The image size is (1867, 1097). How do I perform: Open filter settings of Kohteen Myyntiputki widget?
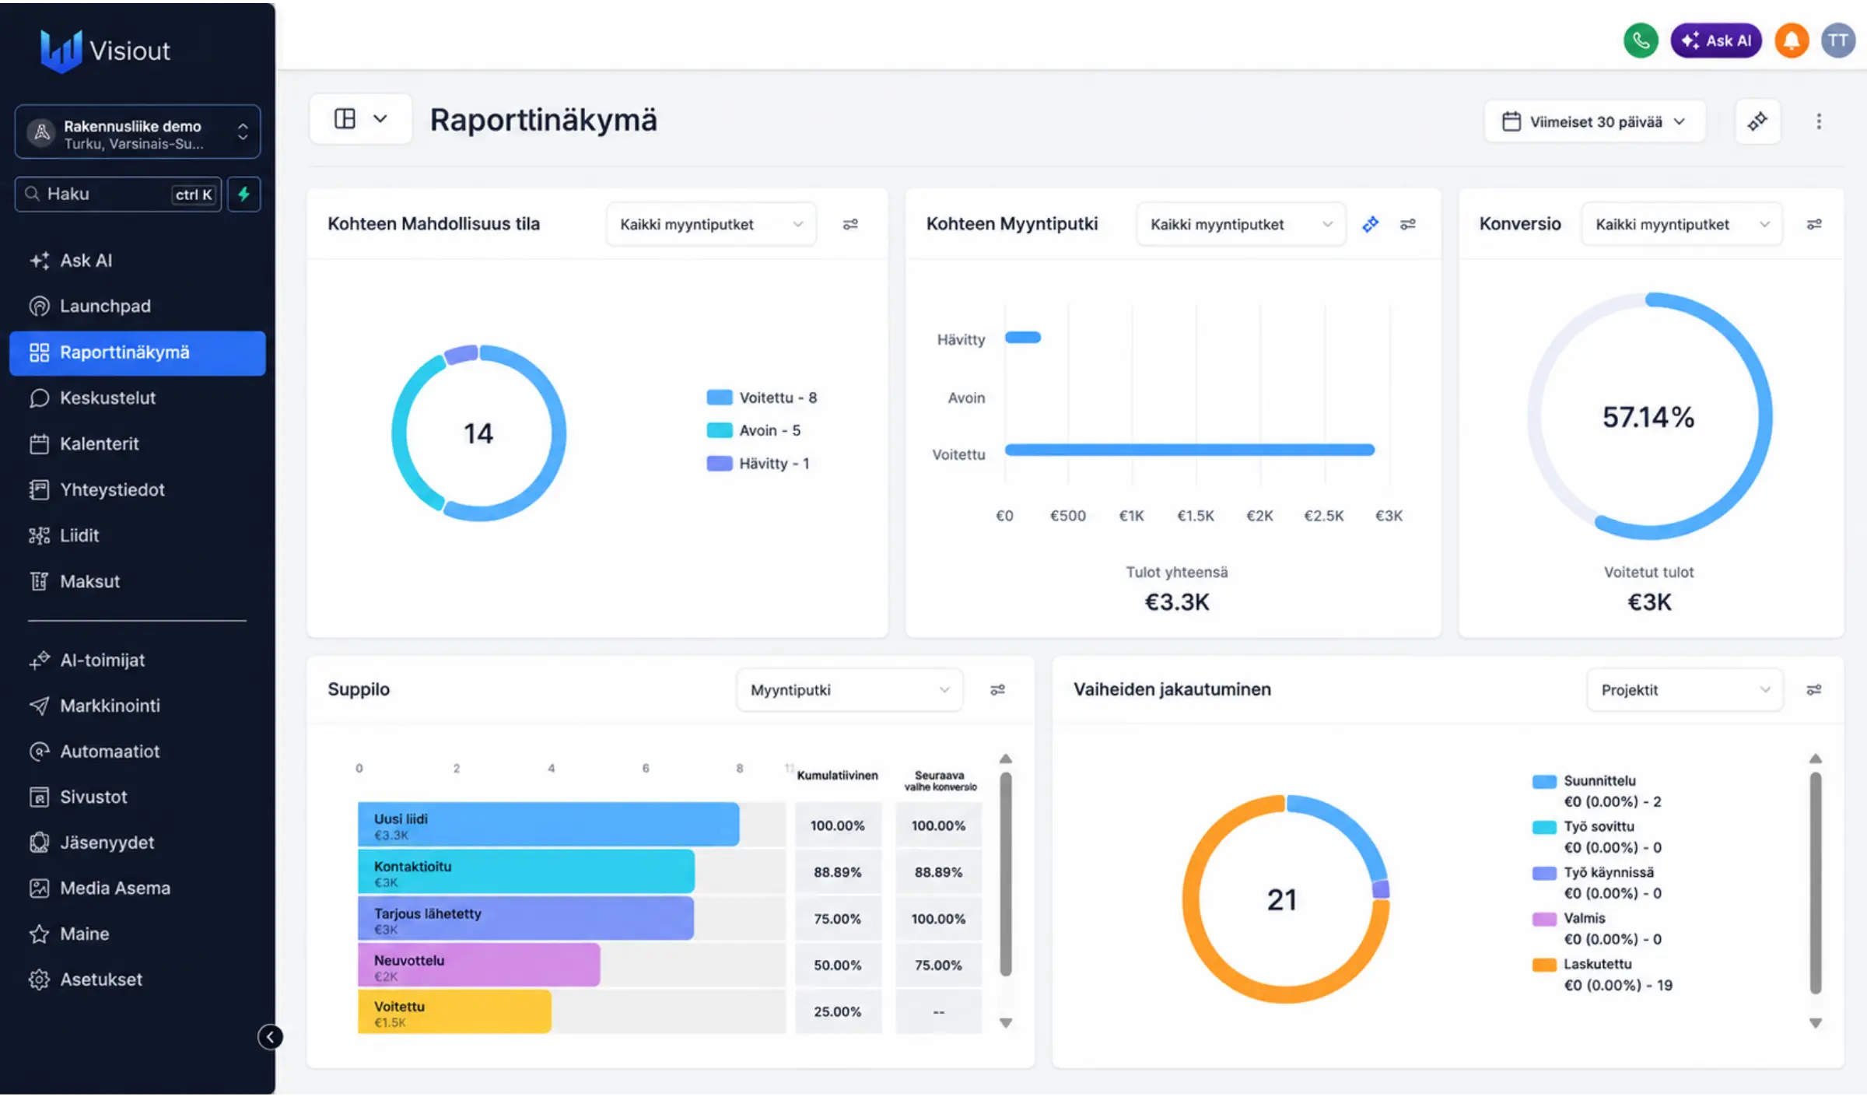click(x=1408, y=224)
